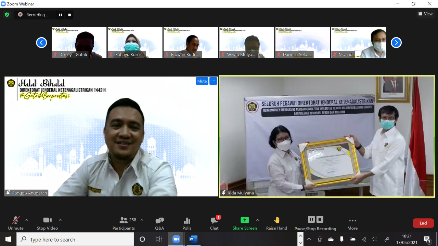Start sharing your screen
The image size is (438, 246).
coord(244,222)
